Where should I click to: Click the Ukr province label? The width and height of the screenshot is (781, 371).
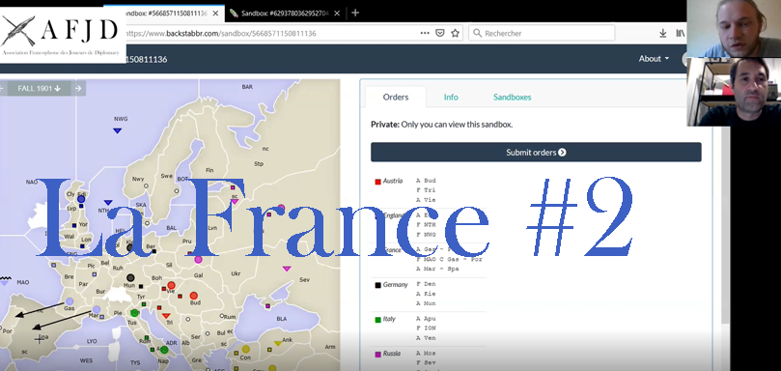point(236,273)
